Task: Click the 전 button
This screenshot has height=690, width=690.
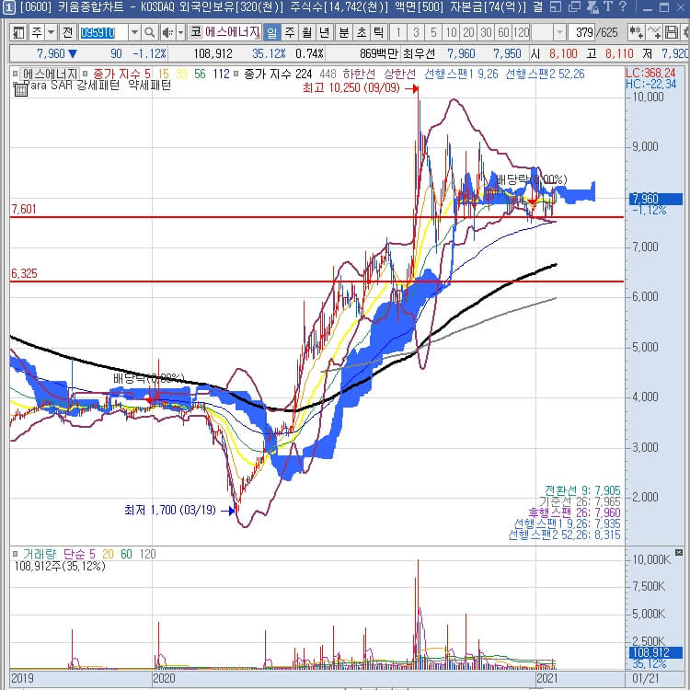Action: point(67,32)
